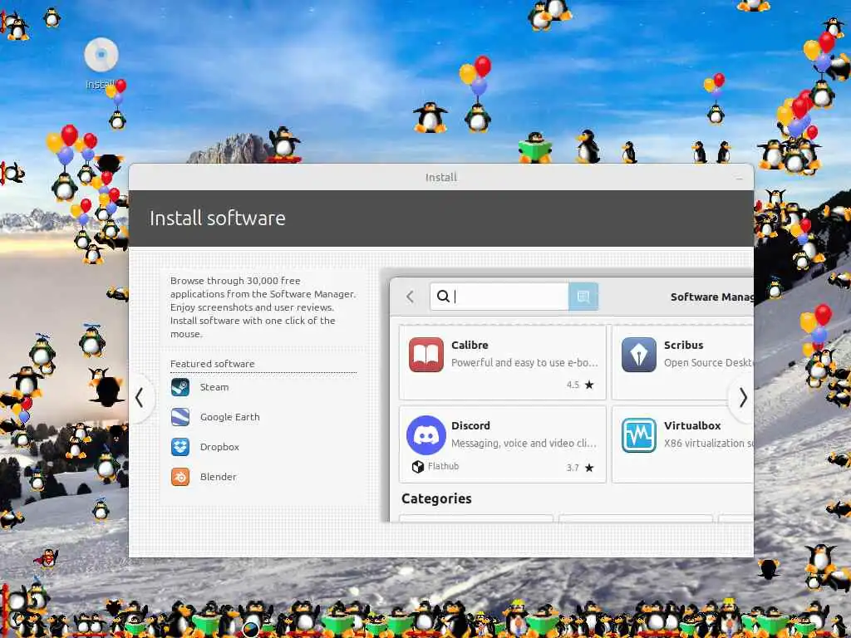Click the Dropbox icon in Featured software
851x638 pixels.
pos(180,447)
